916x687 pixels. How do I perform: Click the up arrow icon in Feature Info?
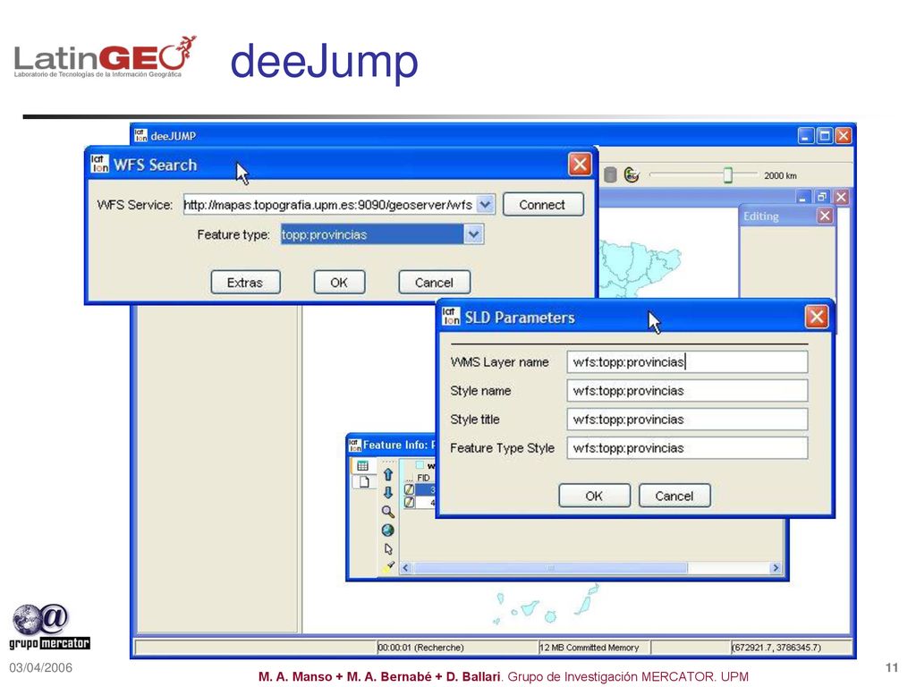tap(388, 475)
